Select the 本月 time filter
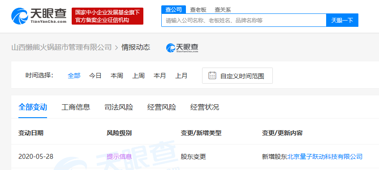Image resolution: width=379 pixels, height=170 pixels. tap(160, 76)
